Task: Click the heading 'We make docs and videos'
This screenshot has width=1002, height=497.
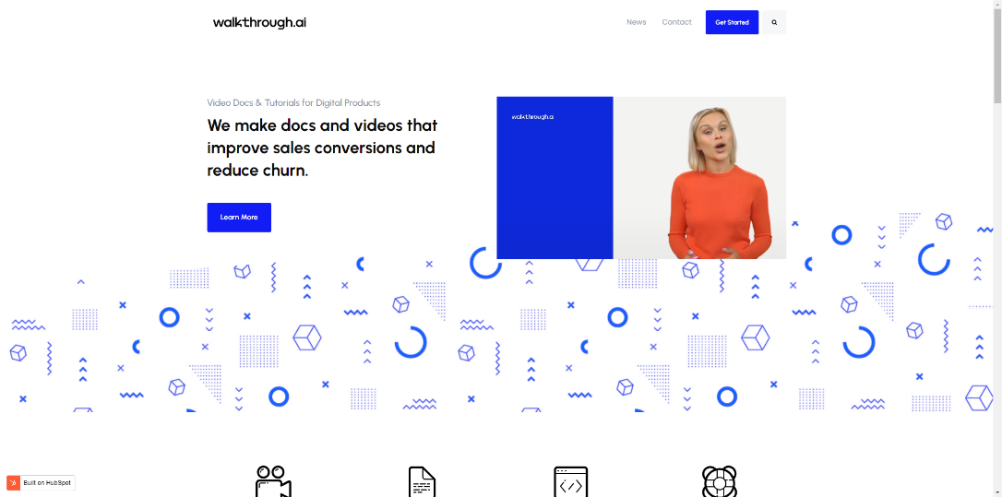Action: point(322,148)
